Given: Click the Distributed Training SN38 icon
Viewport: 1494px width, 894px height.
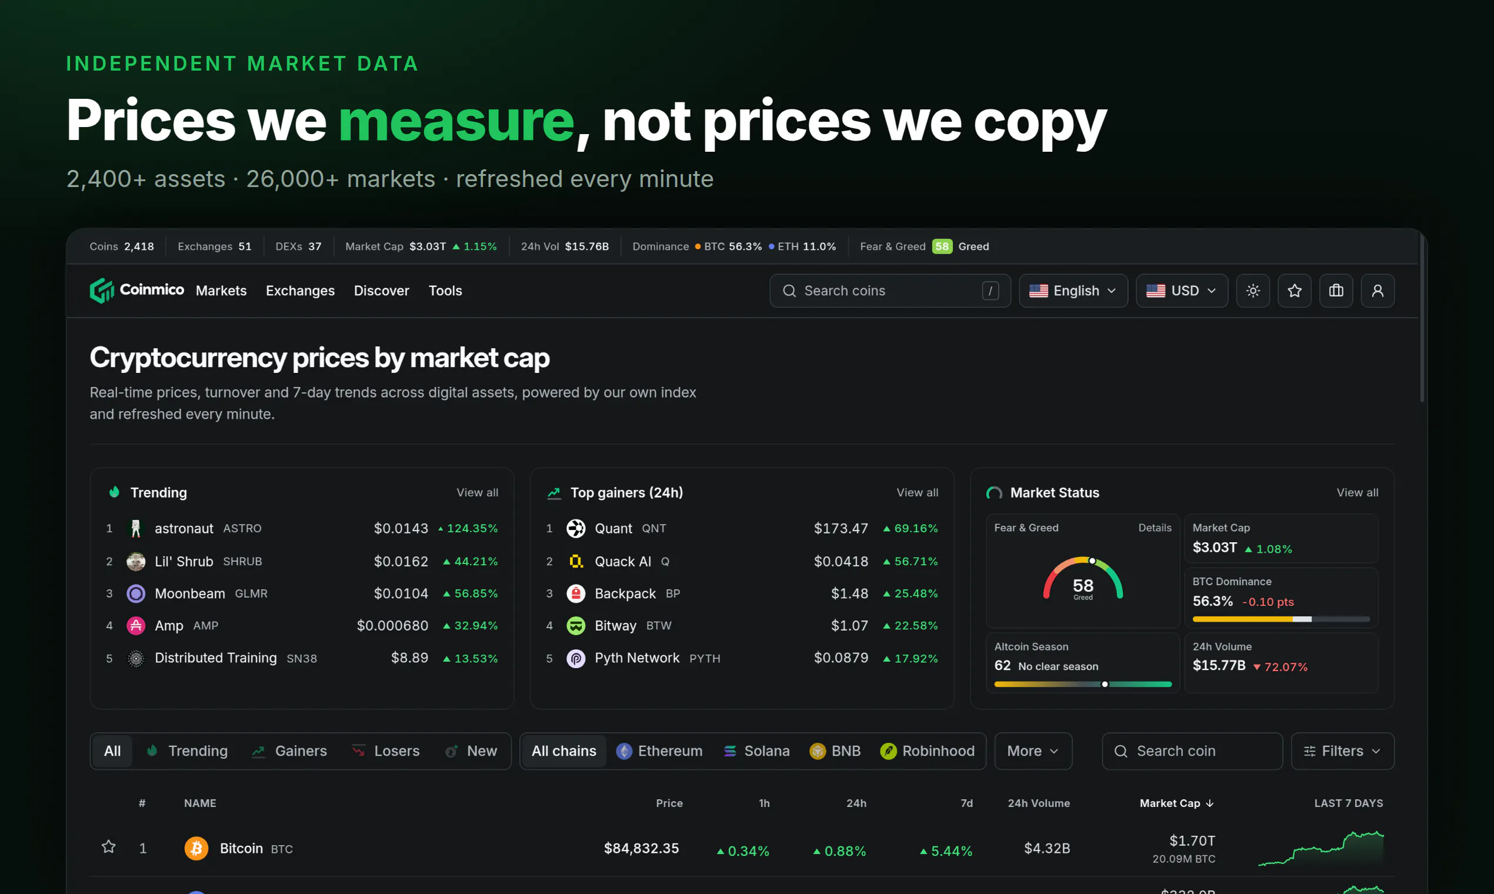Looking at the screenshot, I should tap(136, 659).
